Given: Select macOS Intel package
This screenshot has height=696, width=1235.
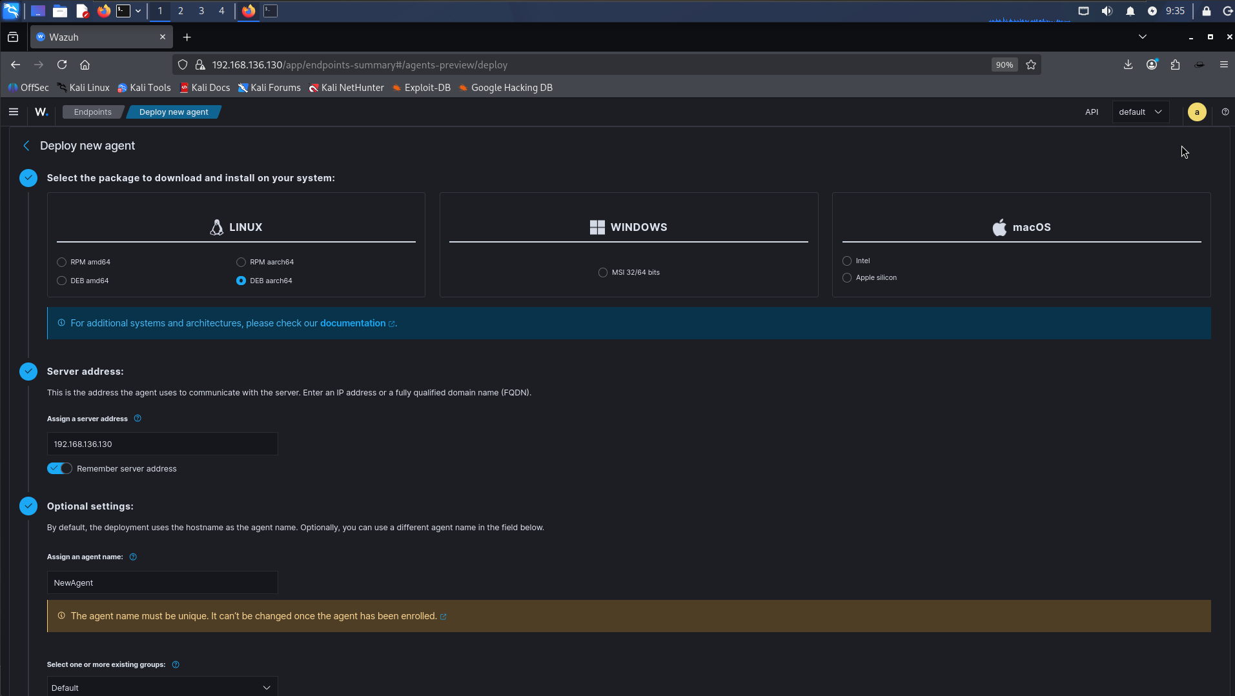Looking at the screenshot, I should click(846, 261).
